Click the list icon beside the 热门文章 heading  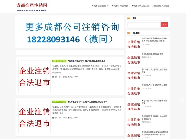tap(128, 33)
